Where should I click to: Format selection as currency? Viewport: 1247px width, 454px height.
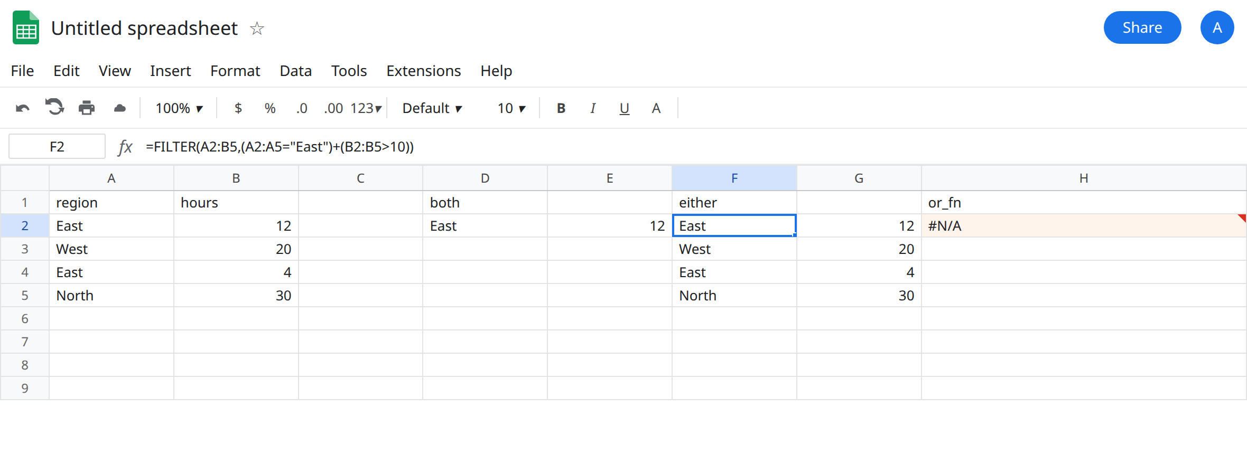[238, 108]
